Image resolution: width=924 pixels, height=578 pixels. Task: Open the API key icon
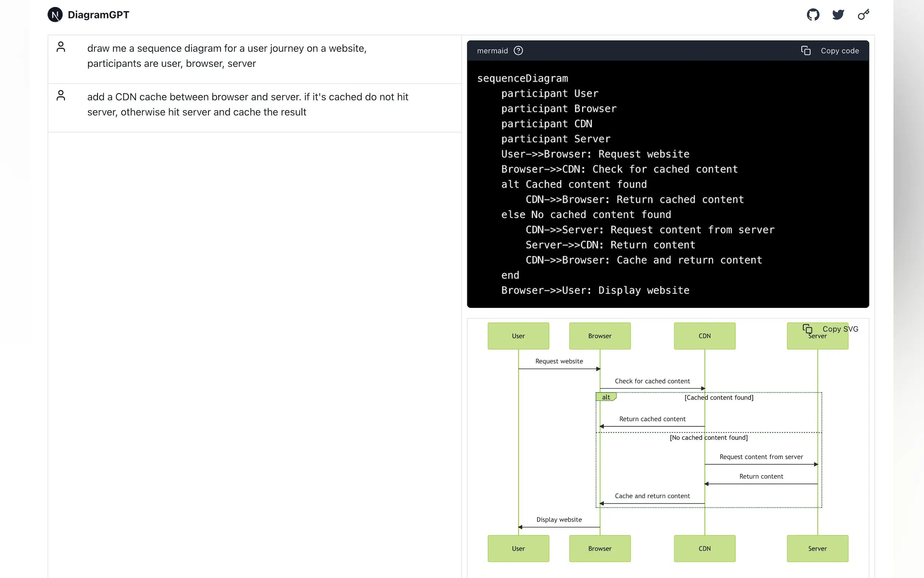click(863, 15)
